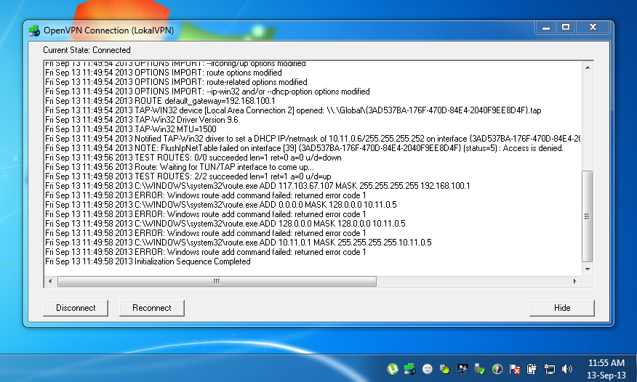The image size is (637, 382).
Task: Click the blue monitor display tray icon
Action: 462,369
